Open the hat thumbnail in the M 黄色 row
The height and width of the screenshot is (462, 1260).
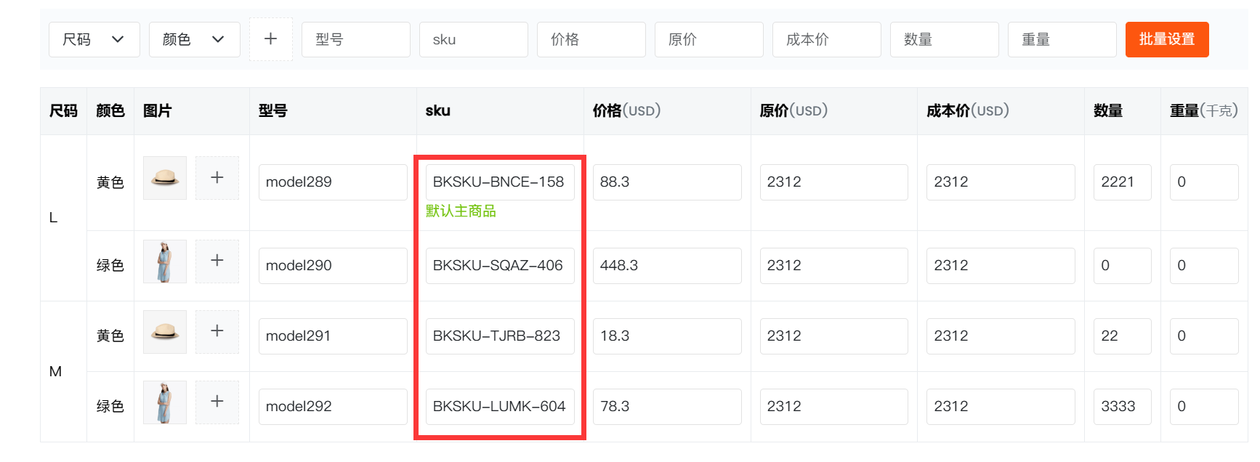[165, 332]
